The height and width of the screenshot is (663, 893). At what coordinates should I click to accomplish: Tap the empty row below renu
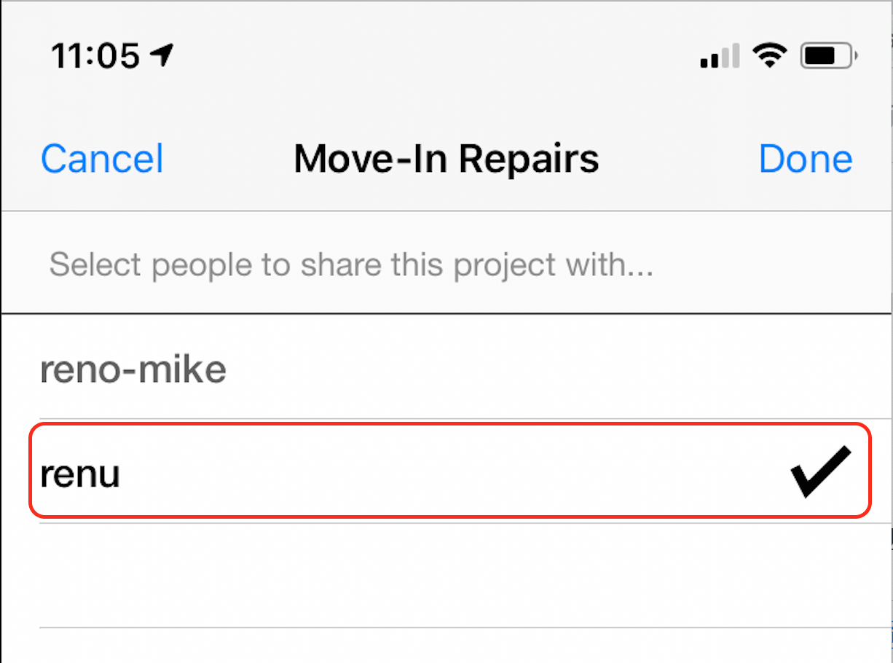click(446, 575)
